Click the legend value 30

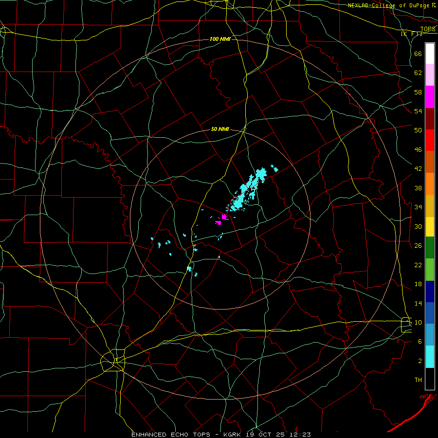418,226
